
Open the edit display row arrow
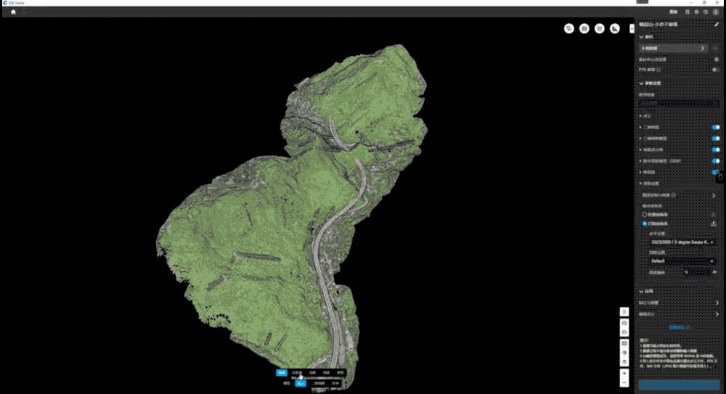[717, 314]
